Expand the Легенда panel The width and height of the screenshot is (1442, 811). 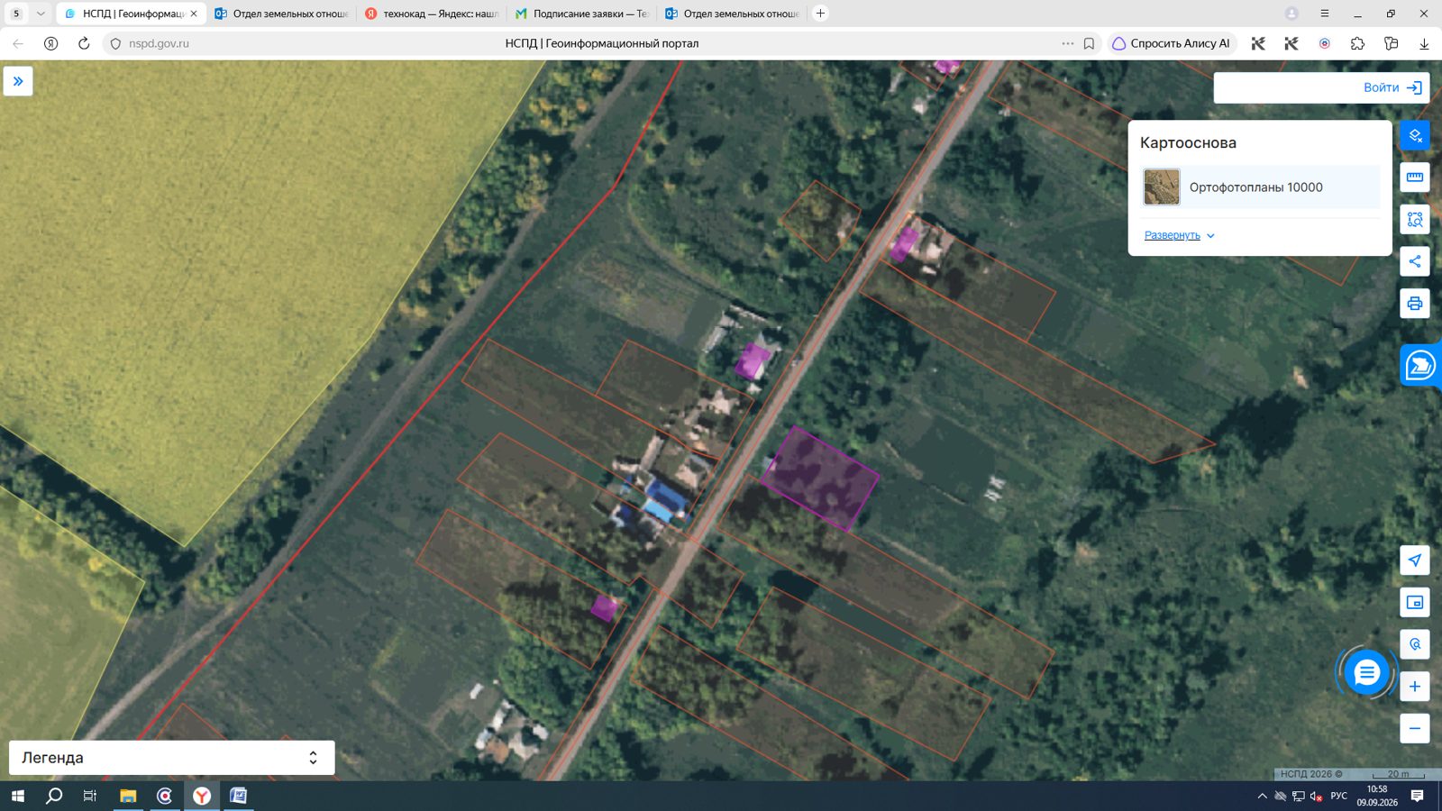171,758
